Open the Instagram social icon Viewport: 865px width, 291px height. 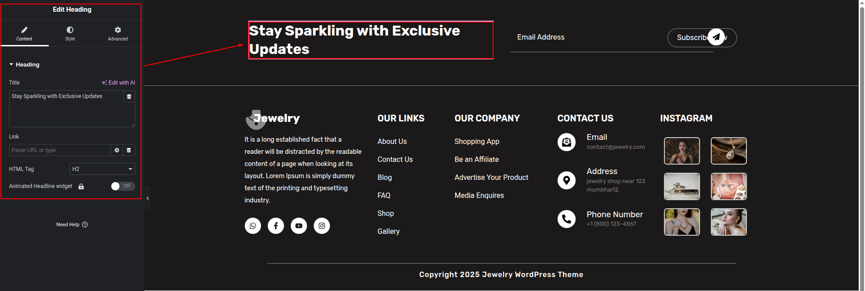click(322, 226)
